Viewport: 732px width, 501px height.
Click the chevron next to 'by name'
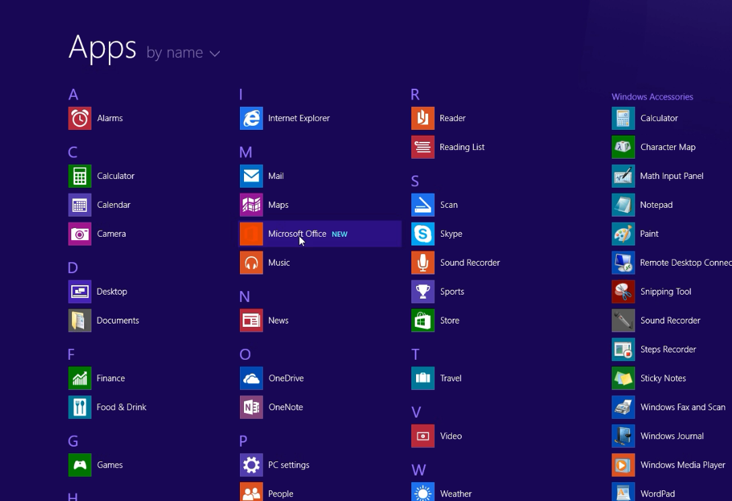[x=214, y=54]
